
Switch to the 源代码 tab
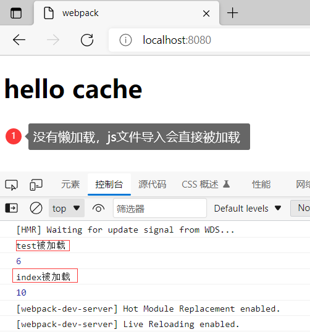[x=152, y=185]
